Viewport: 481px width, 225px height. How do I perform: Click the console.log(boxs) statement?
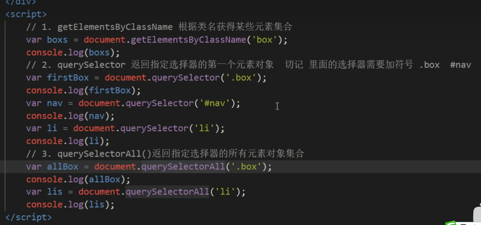pos(73,52)
